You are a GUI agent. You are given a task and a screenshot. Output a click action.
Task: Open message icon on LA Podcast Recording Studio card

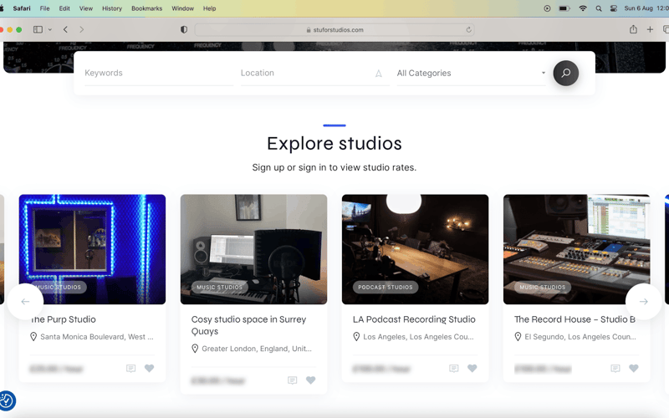(x=454, y=368)
